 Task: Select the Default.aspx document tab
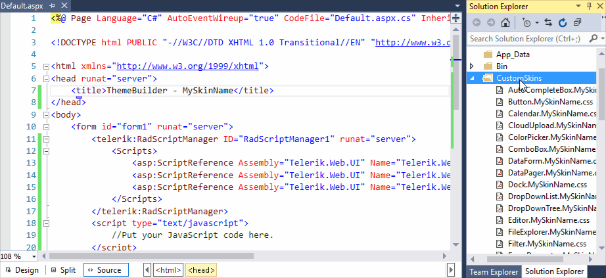(22, 5)
